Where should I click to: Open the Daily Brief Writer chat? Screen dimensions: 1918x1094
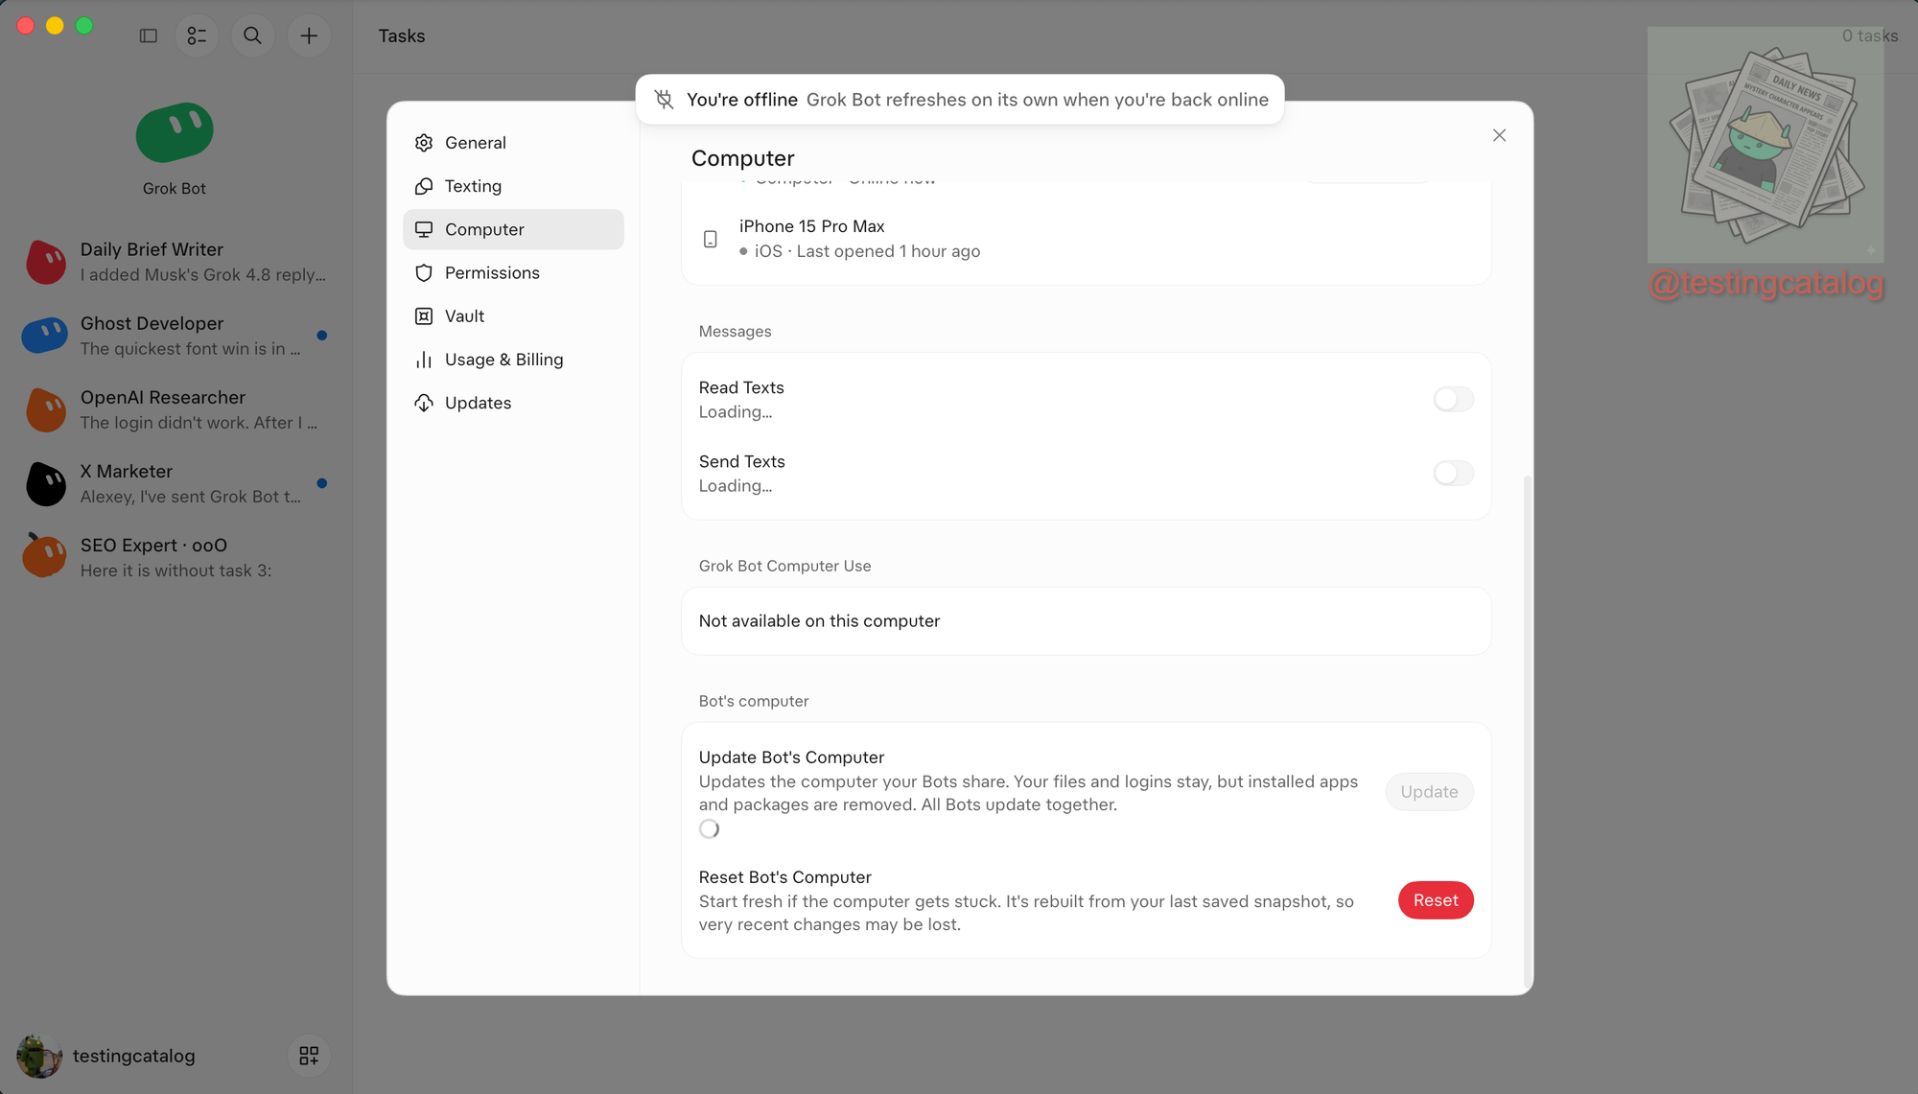pos(176,262)
